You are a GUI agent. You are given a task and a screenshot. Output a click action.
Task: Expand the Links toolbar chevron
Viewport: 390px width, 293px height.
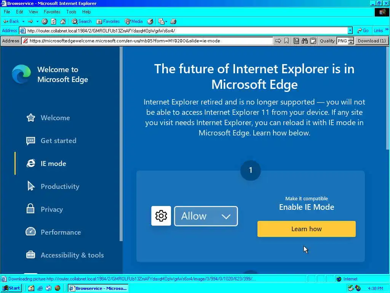coord(387,30)
